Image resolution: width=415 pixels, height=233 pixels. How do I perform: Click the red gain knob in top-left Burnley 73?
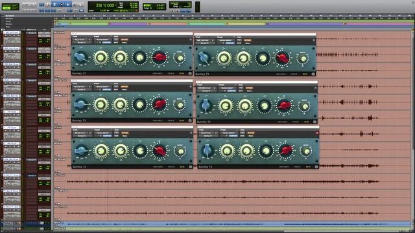[160, 58]
